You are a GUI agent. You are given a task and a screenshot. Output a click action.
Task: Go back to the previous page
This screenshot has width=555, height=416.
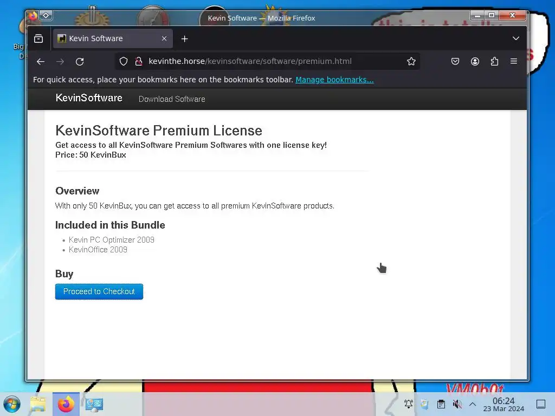tap(40, 62)
